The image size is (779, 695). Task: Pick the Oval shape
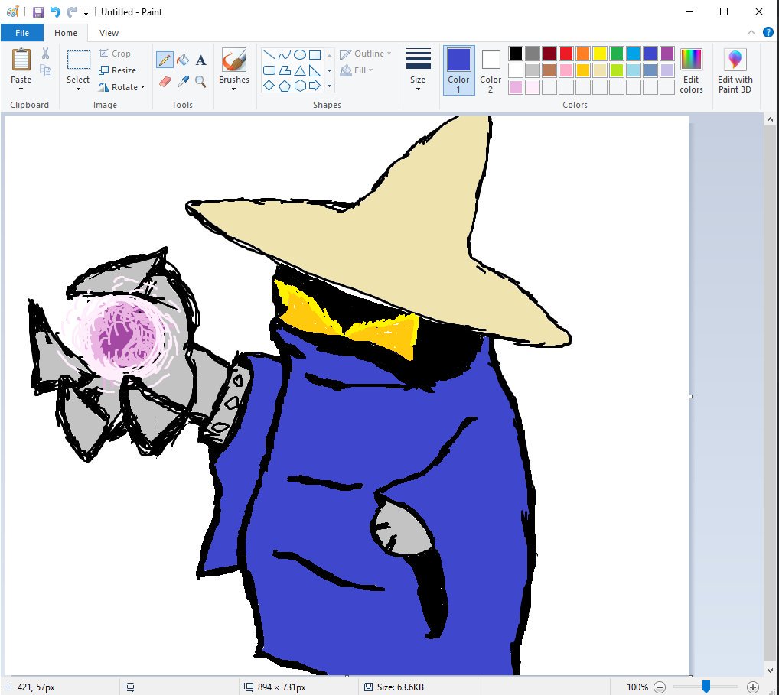(x=299, y=54)
